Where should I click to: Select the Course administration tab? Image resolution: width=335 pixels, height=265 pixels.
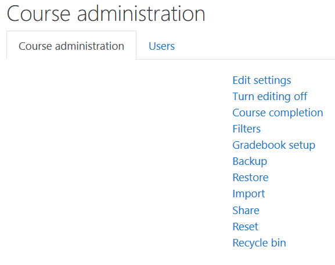(x=71, y=46)
